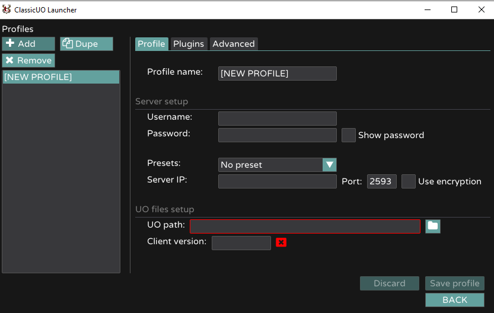Open the Advanced tab
Image resolution: width=494 pixels, height=313 pixels.
click(x=234, y=44)
